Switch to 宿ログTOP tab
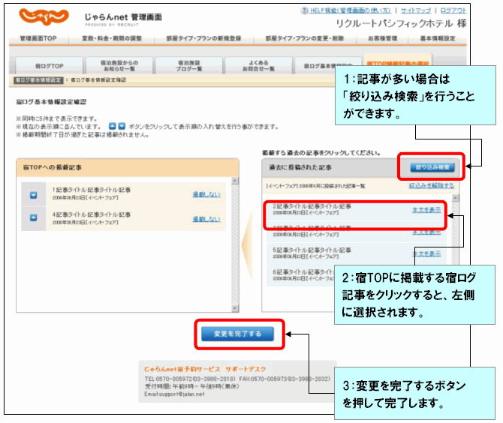The height and width of the screenshot is (423, 503). click(49, 66)
